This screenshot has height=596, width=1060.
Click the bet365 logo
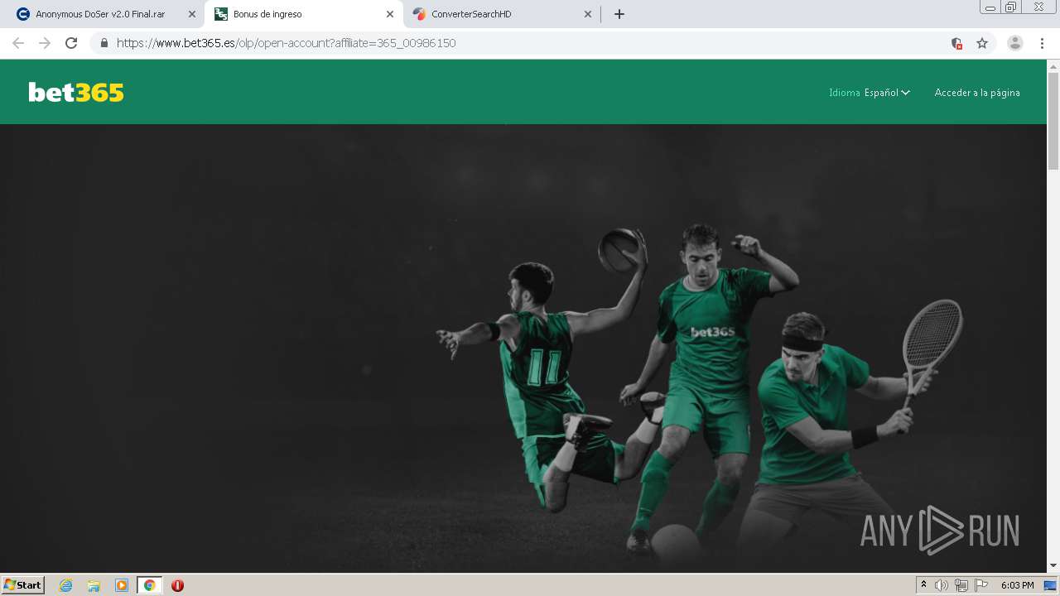point(76,93)
